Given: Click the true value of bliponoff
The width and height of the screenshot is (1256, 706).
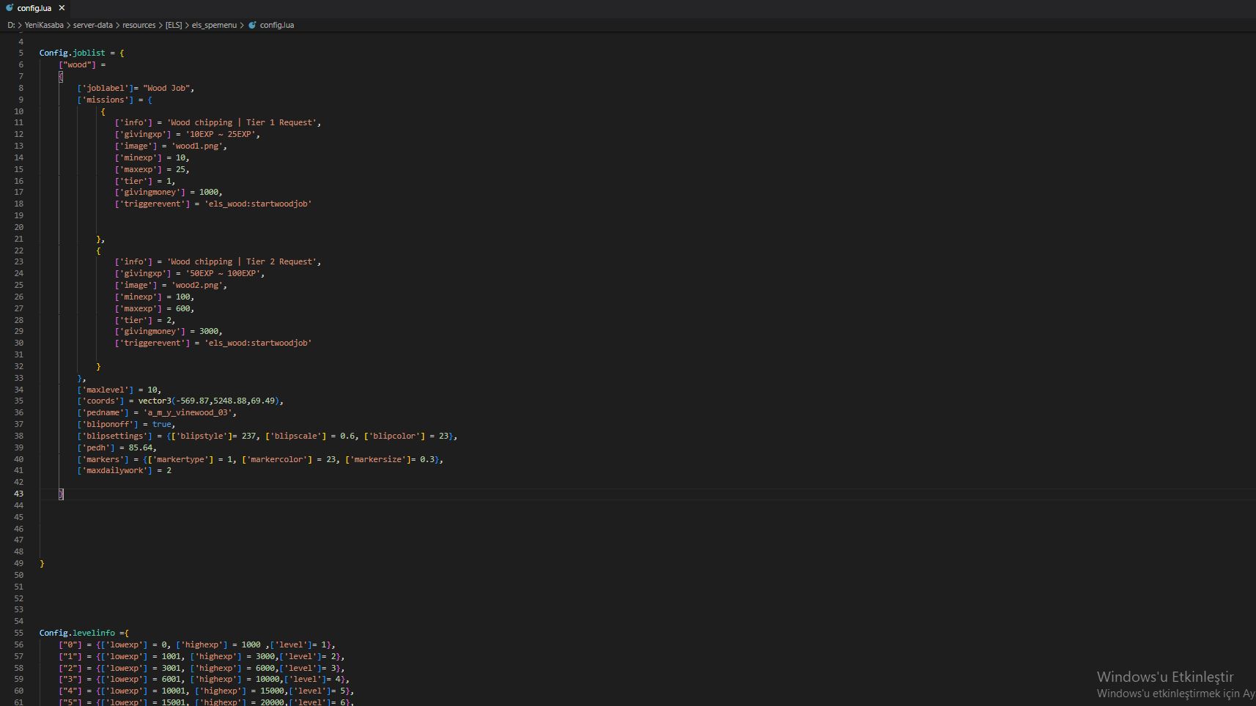Looking at the screenshot, I should 162,424.
